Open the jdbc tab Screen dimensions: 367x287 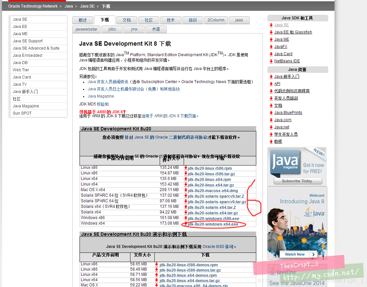[112, 29]
